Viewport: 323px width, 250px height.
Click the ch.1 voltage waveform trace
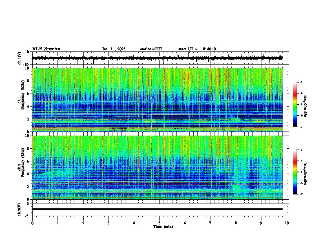click(x=157, y=58)
